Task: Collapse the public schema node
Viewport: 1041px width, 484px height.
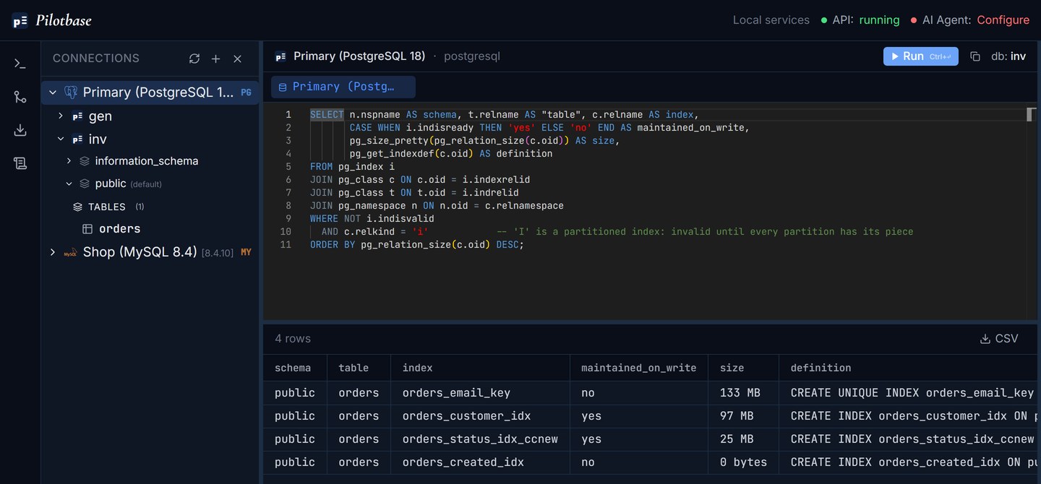Action: pos(69,183)
